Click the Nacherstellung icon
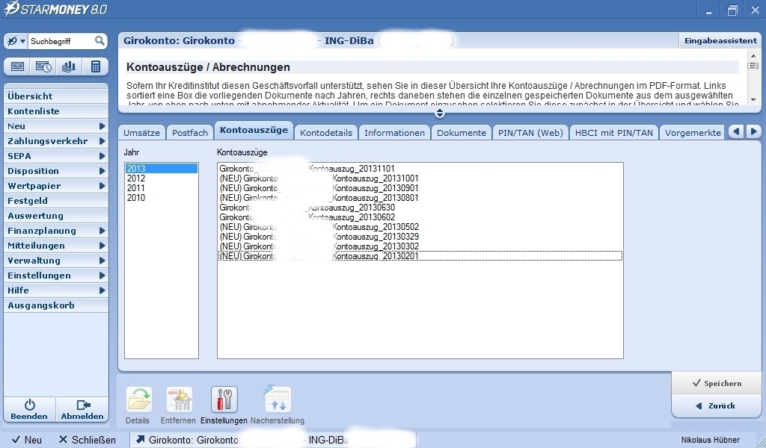 click(x=278, y=399)
